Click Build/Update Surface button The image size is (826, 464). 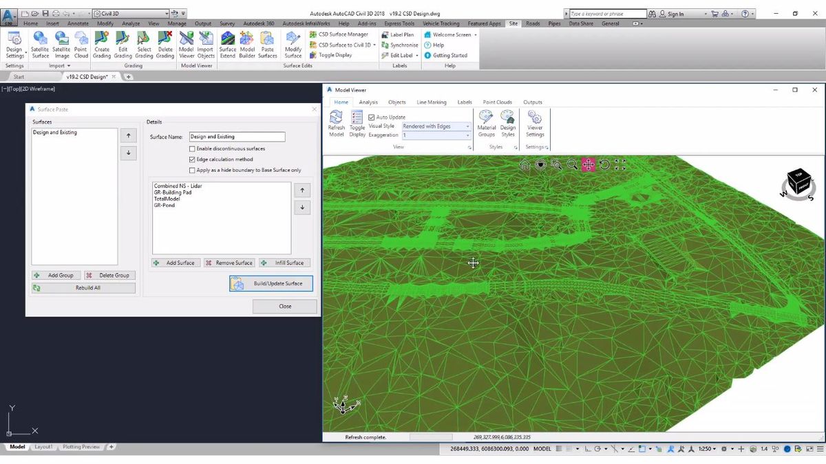click(271, 283)
